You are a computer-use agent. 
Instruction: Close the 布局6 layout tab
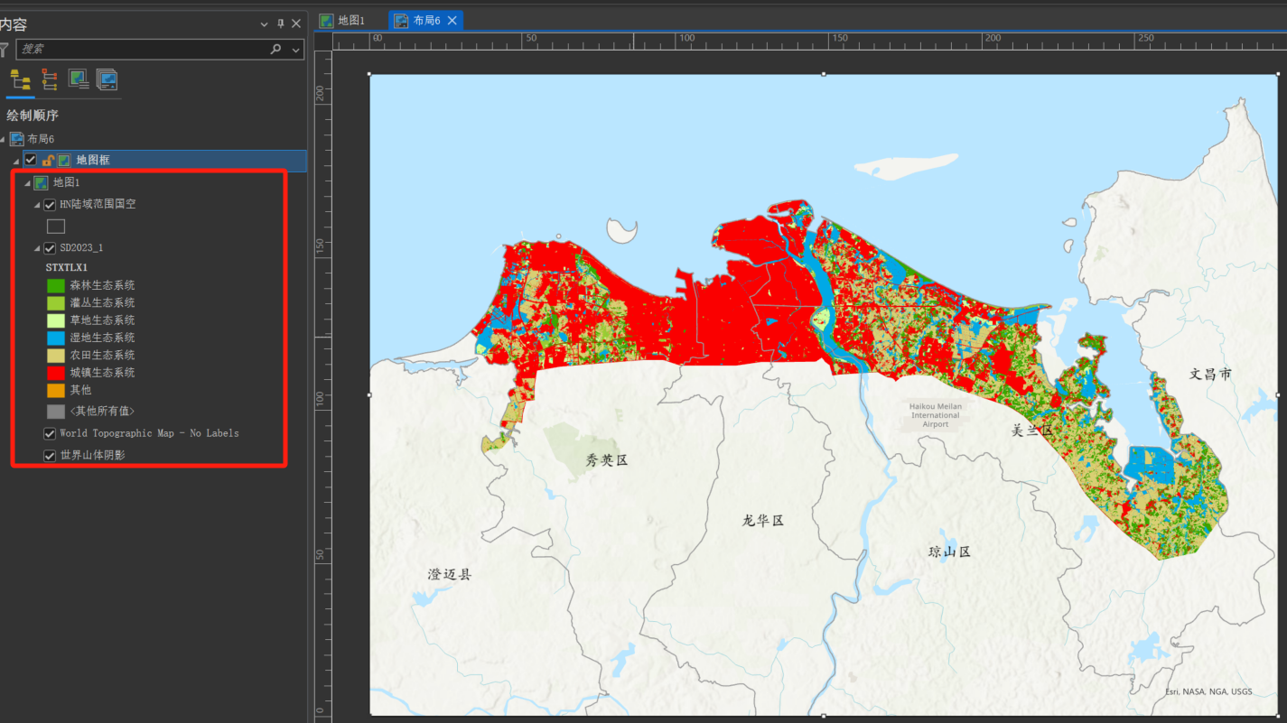452,20
